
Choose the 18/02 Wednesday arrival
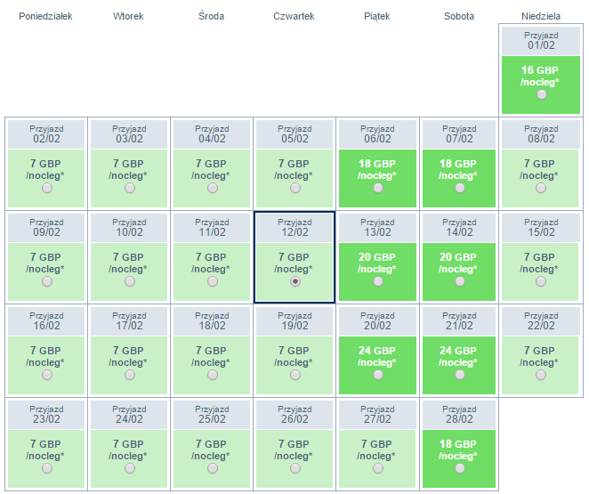click(x=213, y=375)
